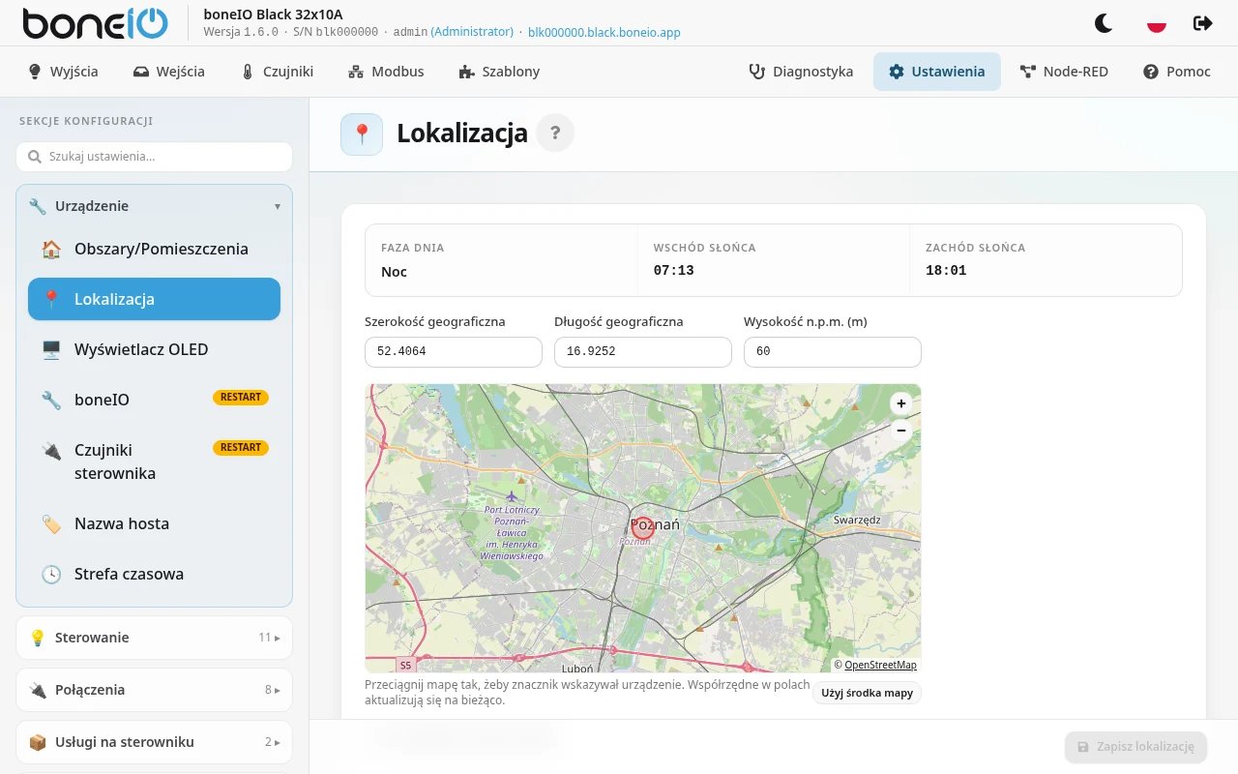Expand the Sterowanie section
Viewport: 1238px width, 774px height.
(154, 638)
